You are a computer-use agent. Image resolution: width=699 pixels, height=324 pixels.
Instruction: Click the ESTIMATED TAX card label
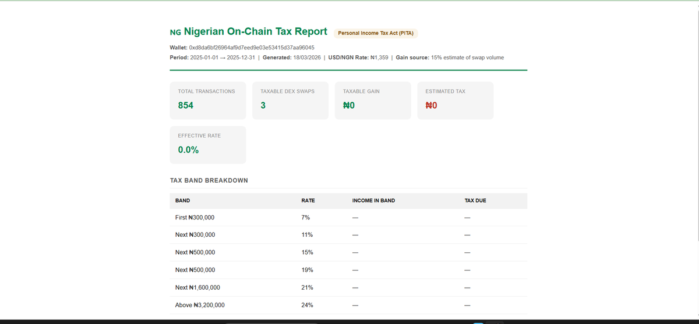445,91
